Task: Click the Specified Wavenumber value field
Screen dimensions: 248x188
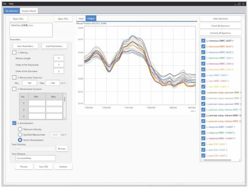Action: coord(55,135)
